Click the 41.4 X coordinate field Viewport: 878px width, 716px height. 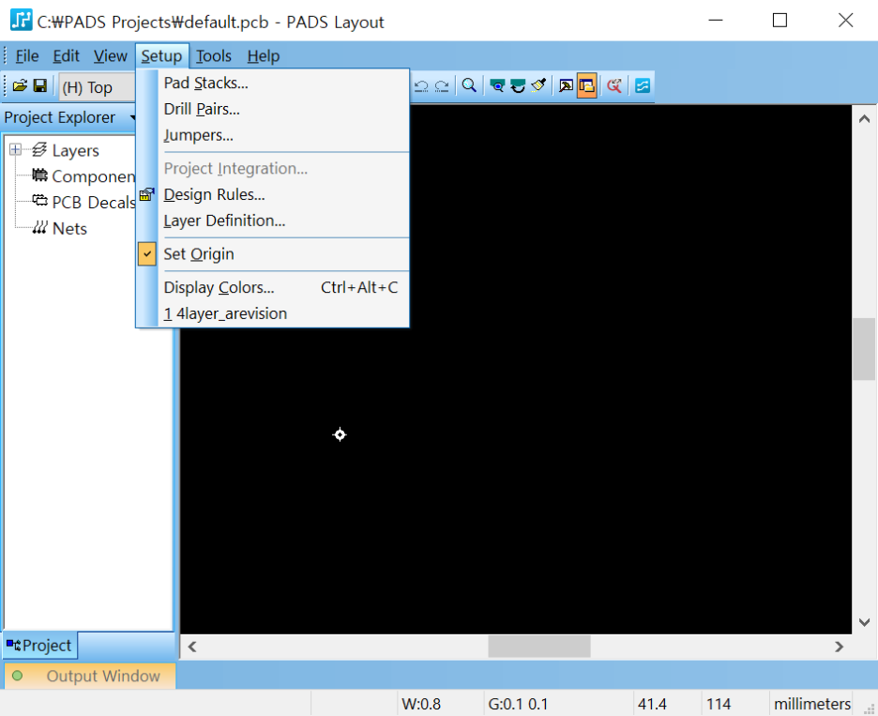click(x=666, y=704)
